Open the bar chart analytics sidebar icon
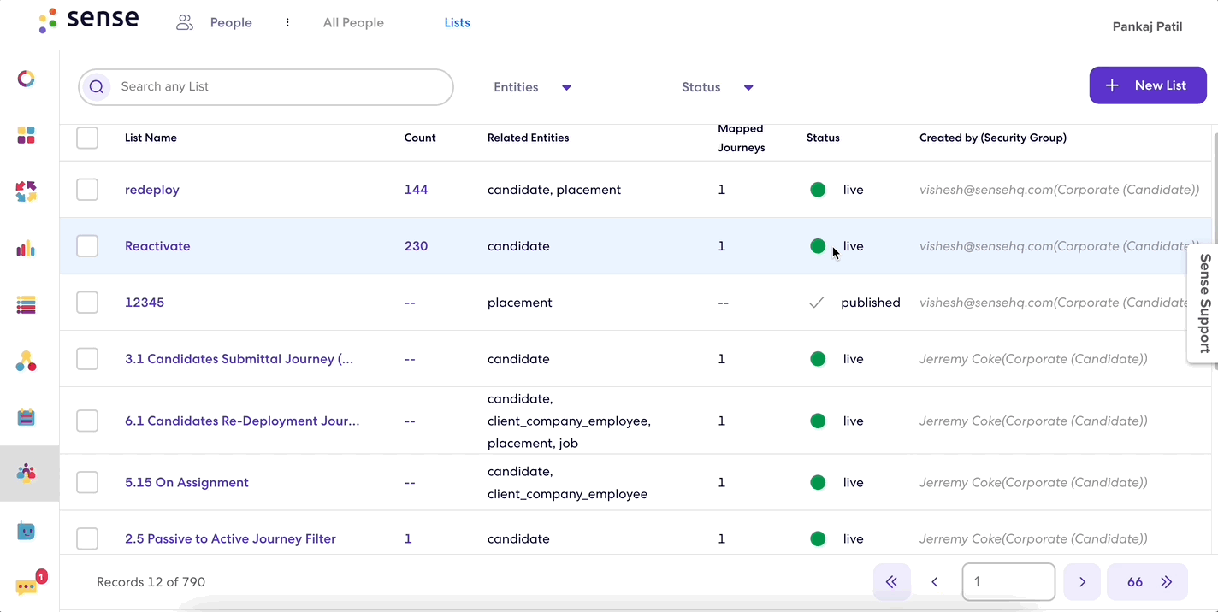The width and height of the screenshot is (1218, 612). tap(27, 249)
